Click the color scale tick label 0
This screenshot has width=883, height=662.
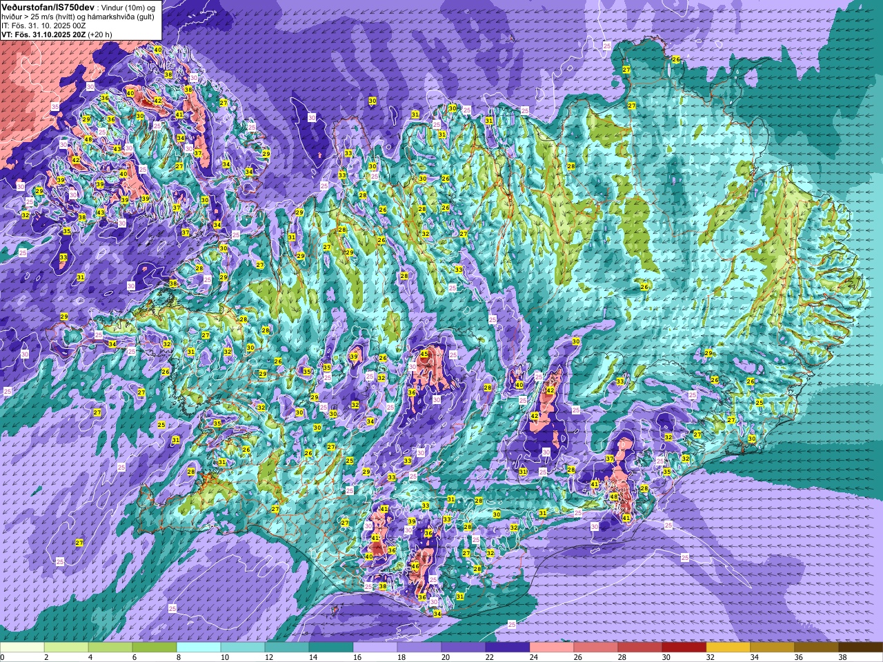(3, 657)
